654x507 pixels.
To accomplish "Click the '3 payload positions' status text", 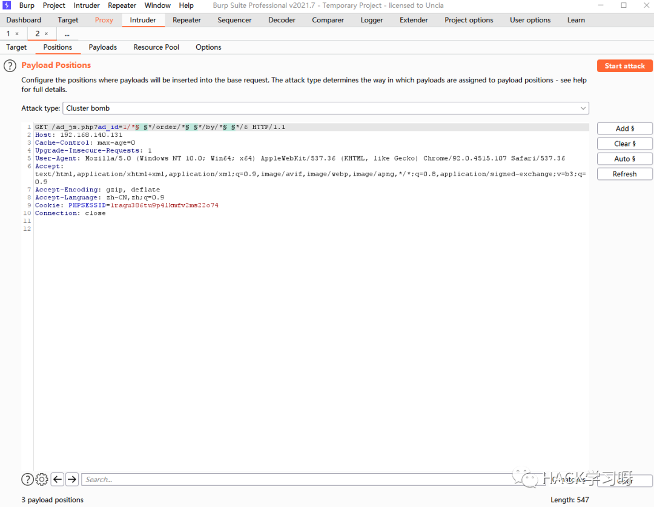I will click(x=53, y=500).
